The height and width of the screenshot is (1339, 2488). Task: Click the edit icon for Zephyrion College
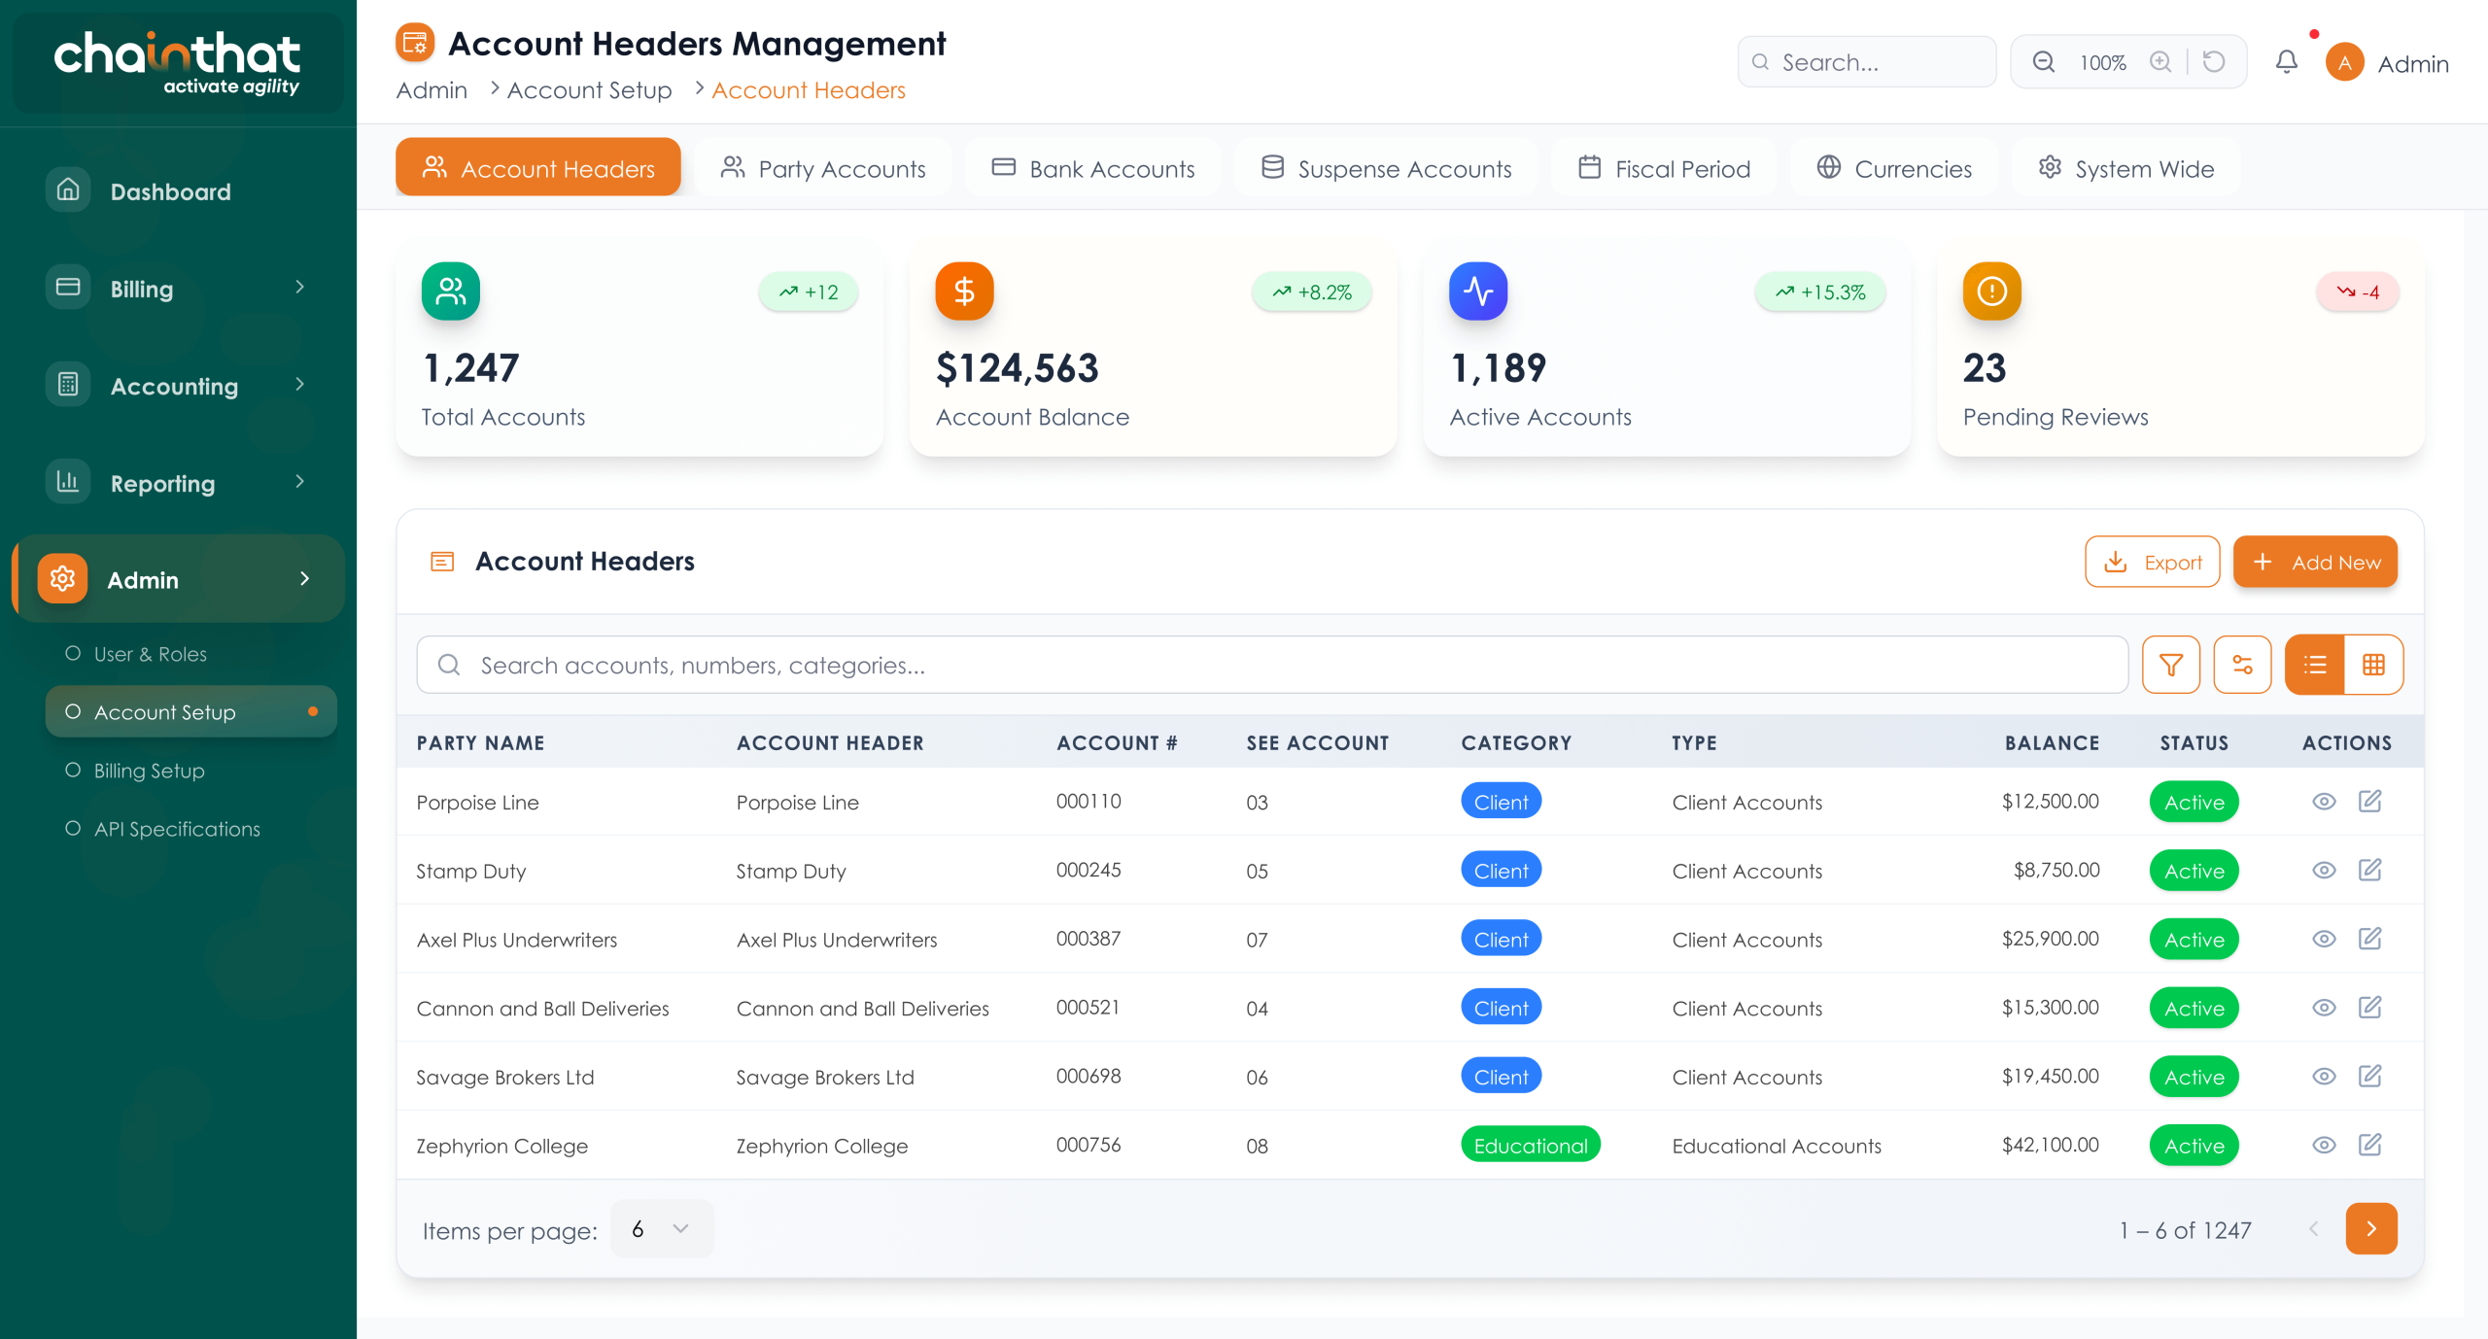point(2369,1146)
